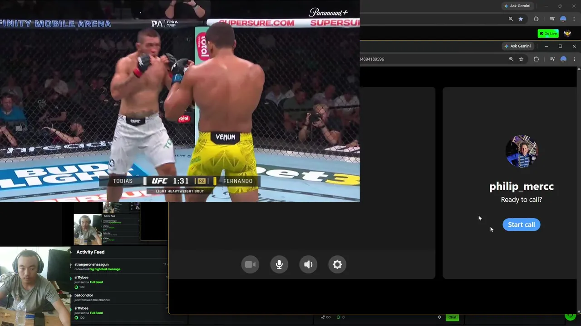Open media controls in the back window toolbar
Screen dimensions: 581x326
coord(552,19)
